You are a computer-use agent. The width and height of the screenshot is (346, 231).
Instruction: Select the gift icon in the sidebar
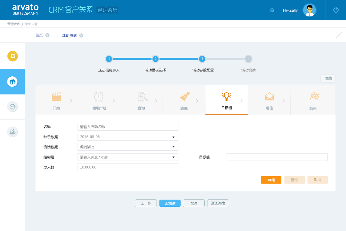pyautogui.click(x=12, y=81)
